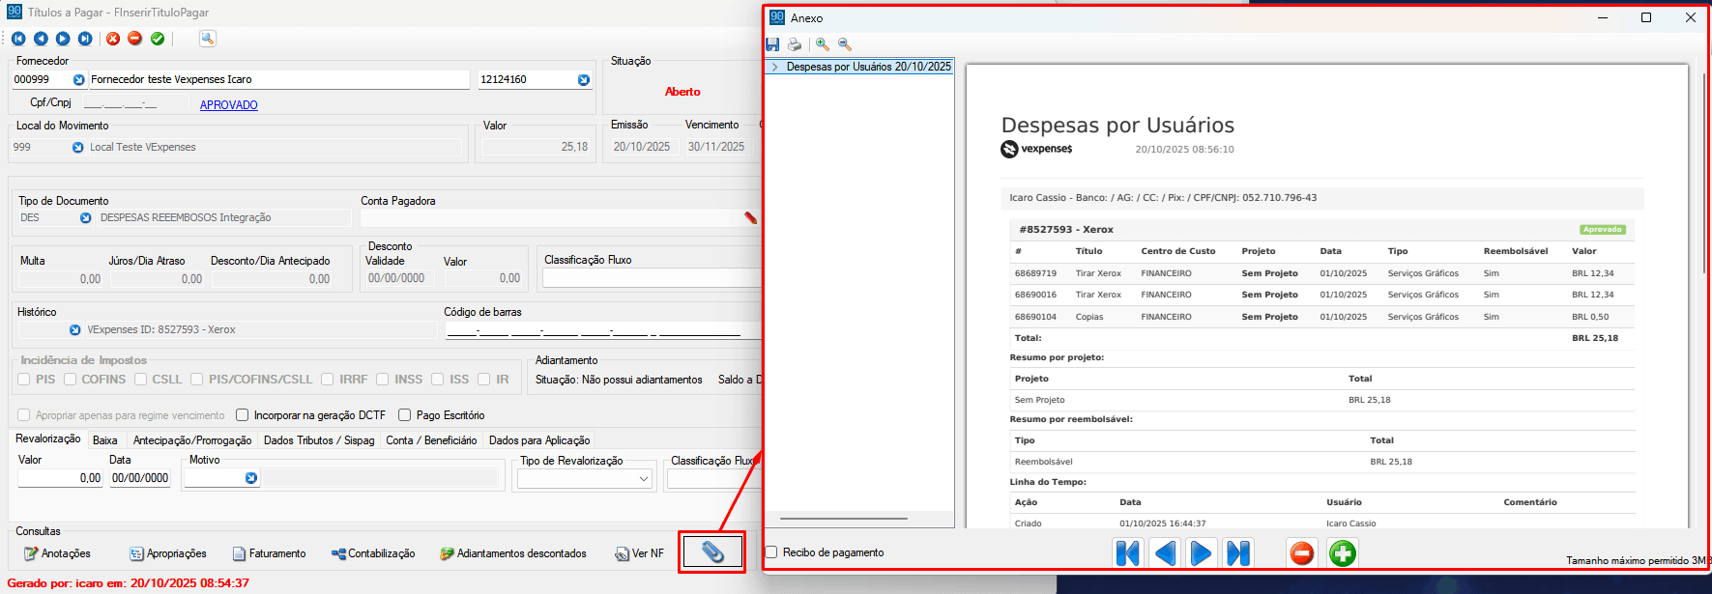The height and width of the screenshot is (594, 1712).
Task: Click horizontal scrollbar under Anexo tree panel
Action: point(843,520)
